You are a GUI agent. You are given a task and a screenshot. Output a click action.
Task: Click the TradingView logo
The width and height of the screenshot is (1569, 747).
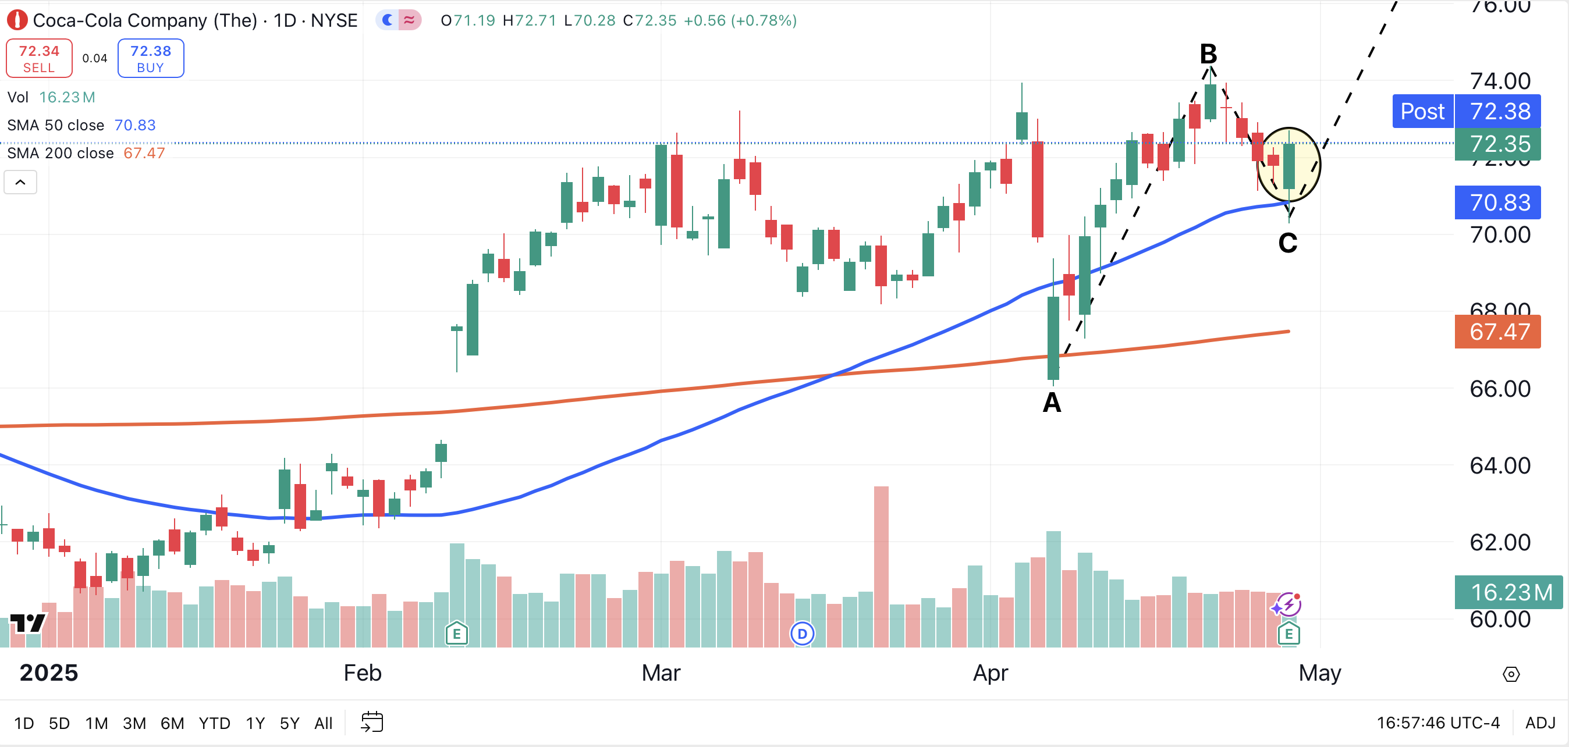pos(28,623)
